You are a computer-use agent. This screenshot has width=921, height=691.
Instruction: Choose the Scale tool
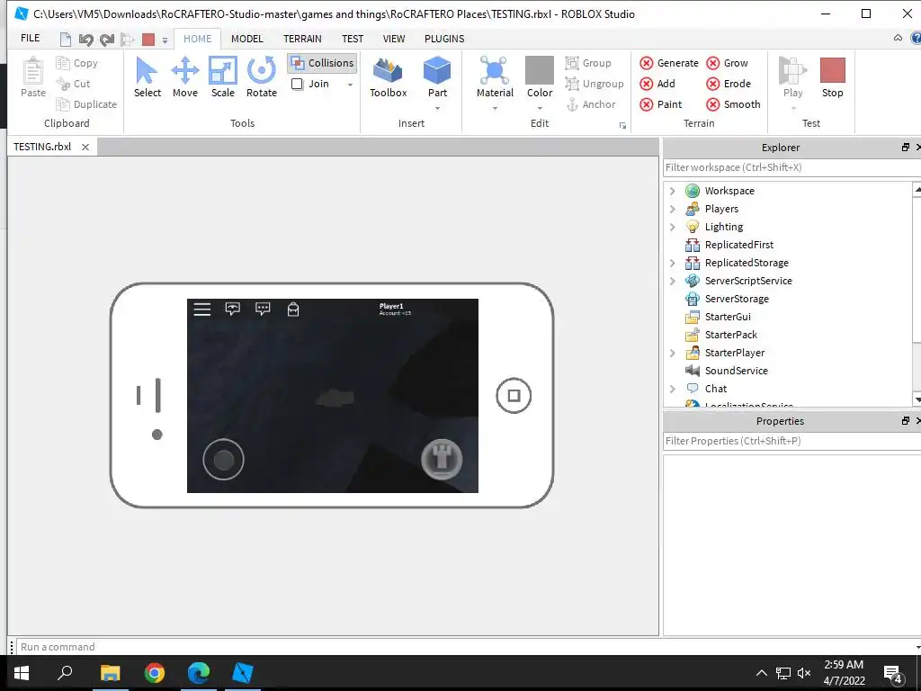click(223, 70)
